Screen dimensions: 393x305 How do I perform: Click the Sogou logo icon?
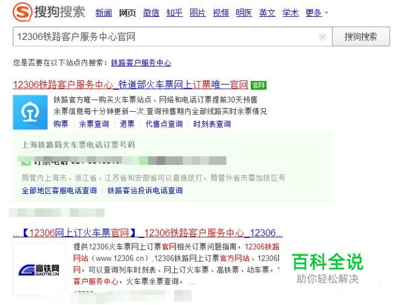click(x=22, y=12)
